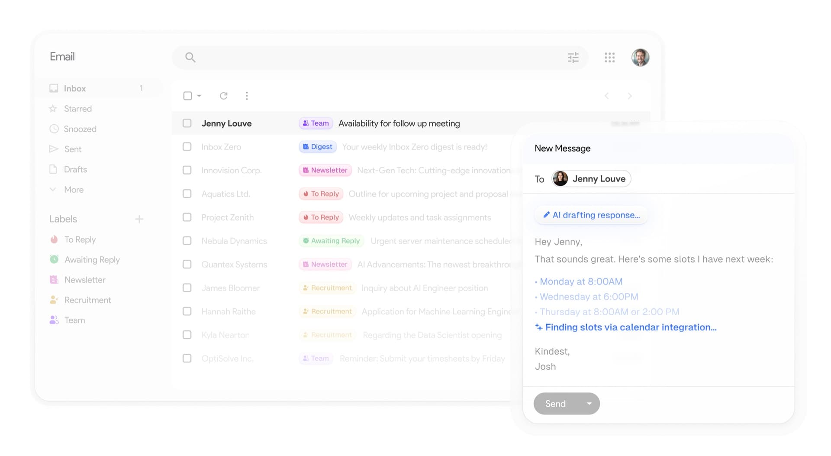Click the search magnifier icon
Screen dimensions: 831x456
190,57
